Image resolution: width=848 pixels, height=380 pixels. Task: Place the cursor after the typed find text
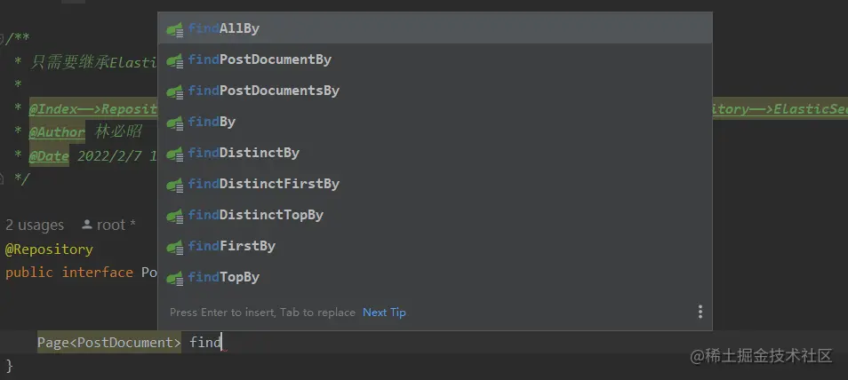click(x=222, y=343)
